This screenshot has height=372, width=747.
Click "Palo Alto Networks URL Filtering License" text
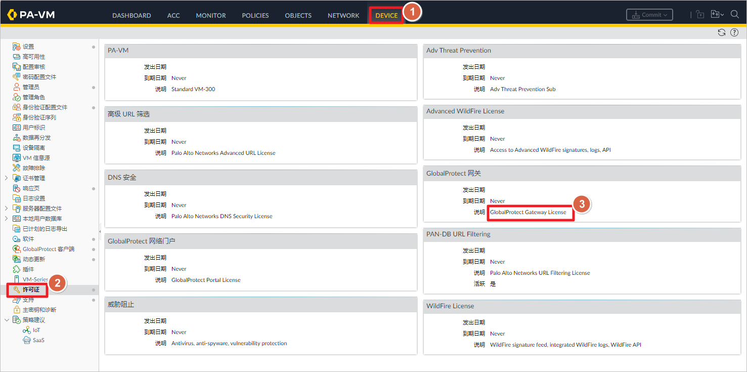coord(540,273)
